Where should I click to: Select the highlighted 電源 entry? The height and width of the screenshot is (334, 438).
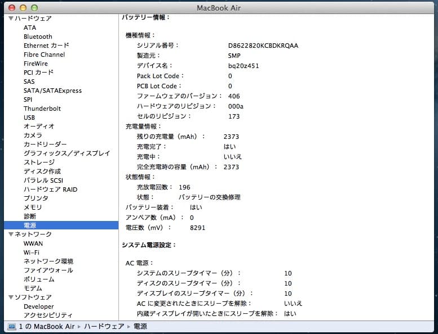61,225
